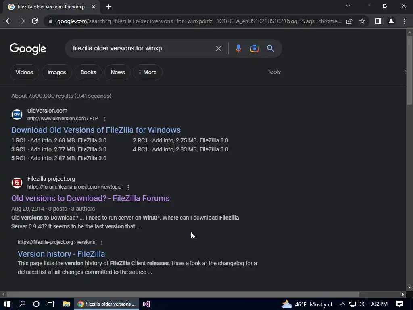Click the OldVersion.com site favicon

click(x=17, y=115)
